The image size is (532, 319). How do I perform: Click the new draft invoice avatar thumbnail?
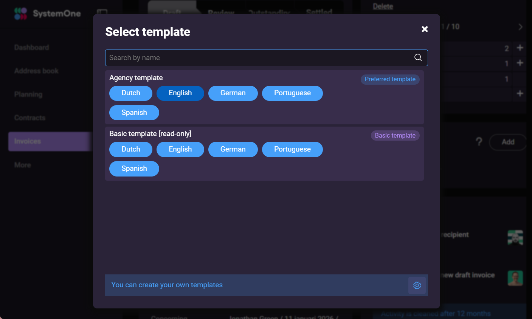(515, 278)
